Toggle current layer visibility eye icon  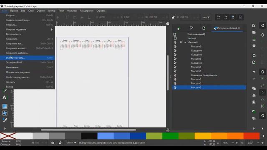53,143
